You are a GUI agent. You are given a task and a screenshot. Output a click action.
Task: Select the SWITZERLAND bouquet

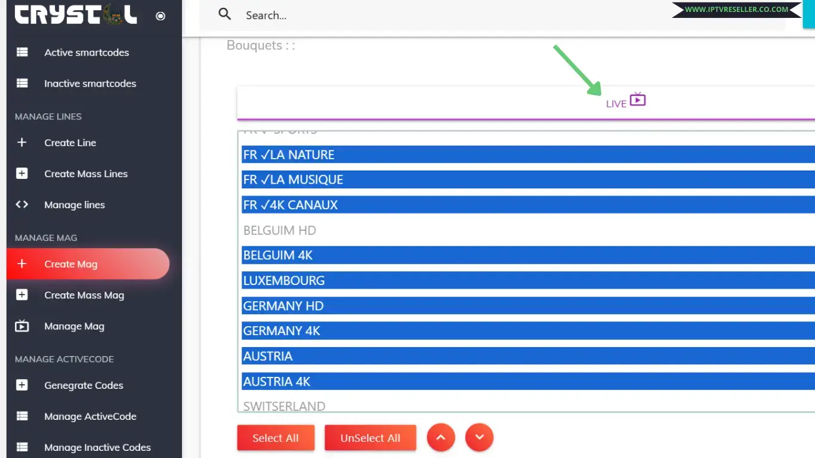coord(418,406)
